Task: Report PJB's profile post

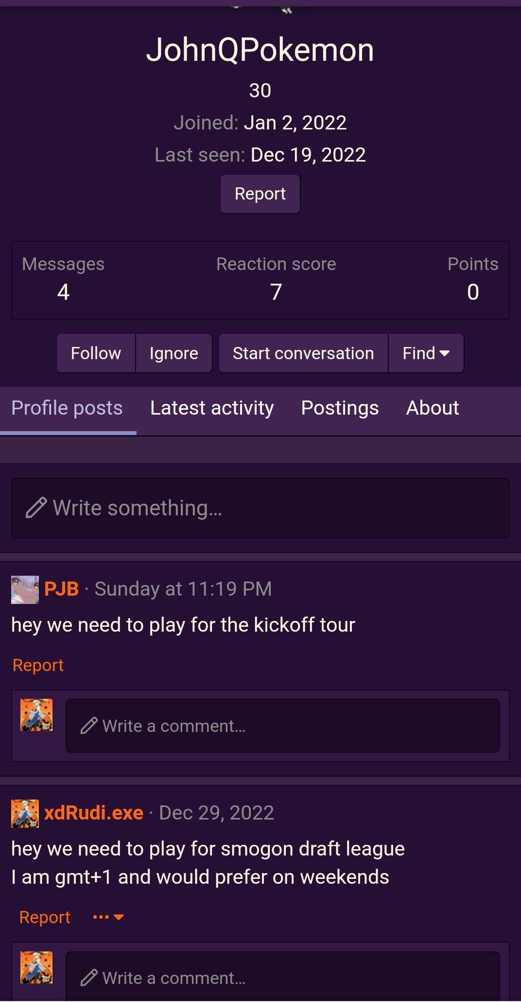Action: pyautogui.click(x=38, y=665)
